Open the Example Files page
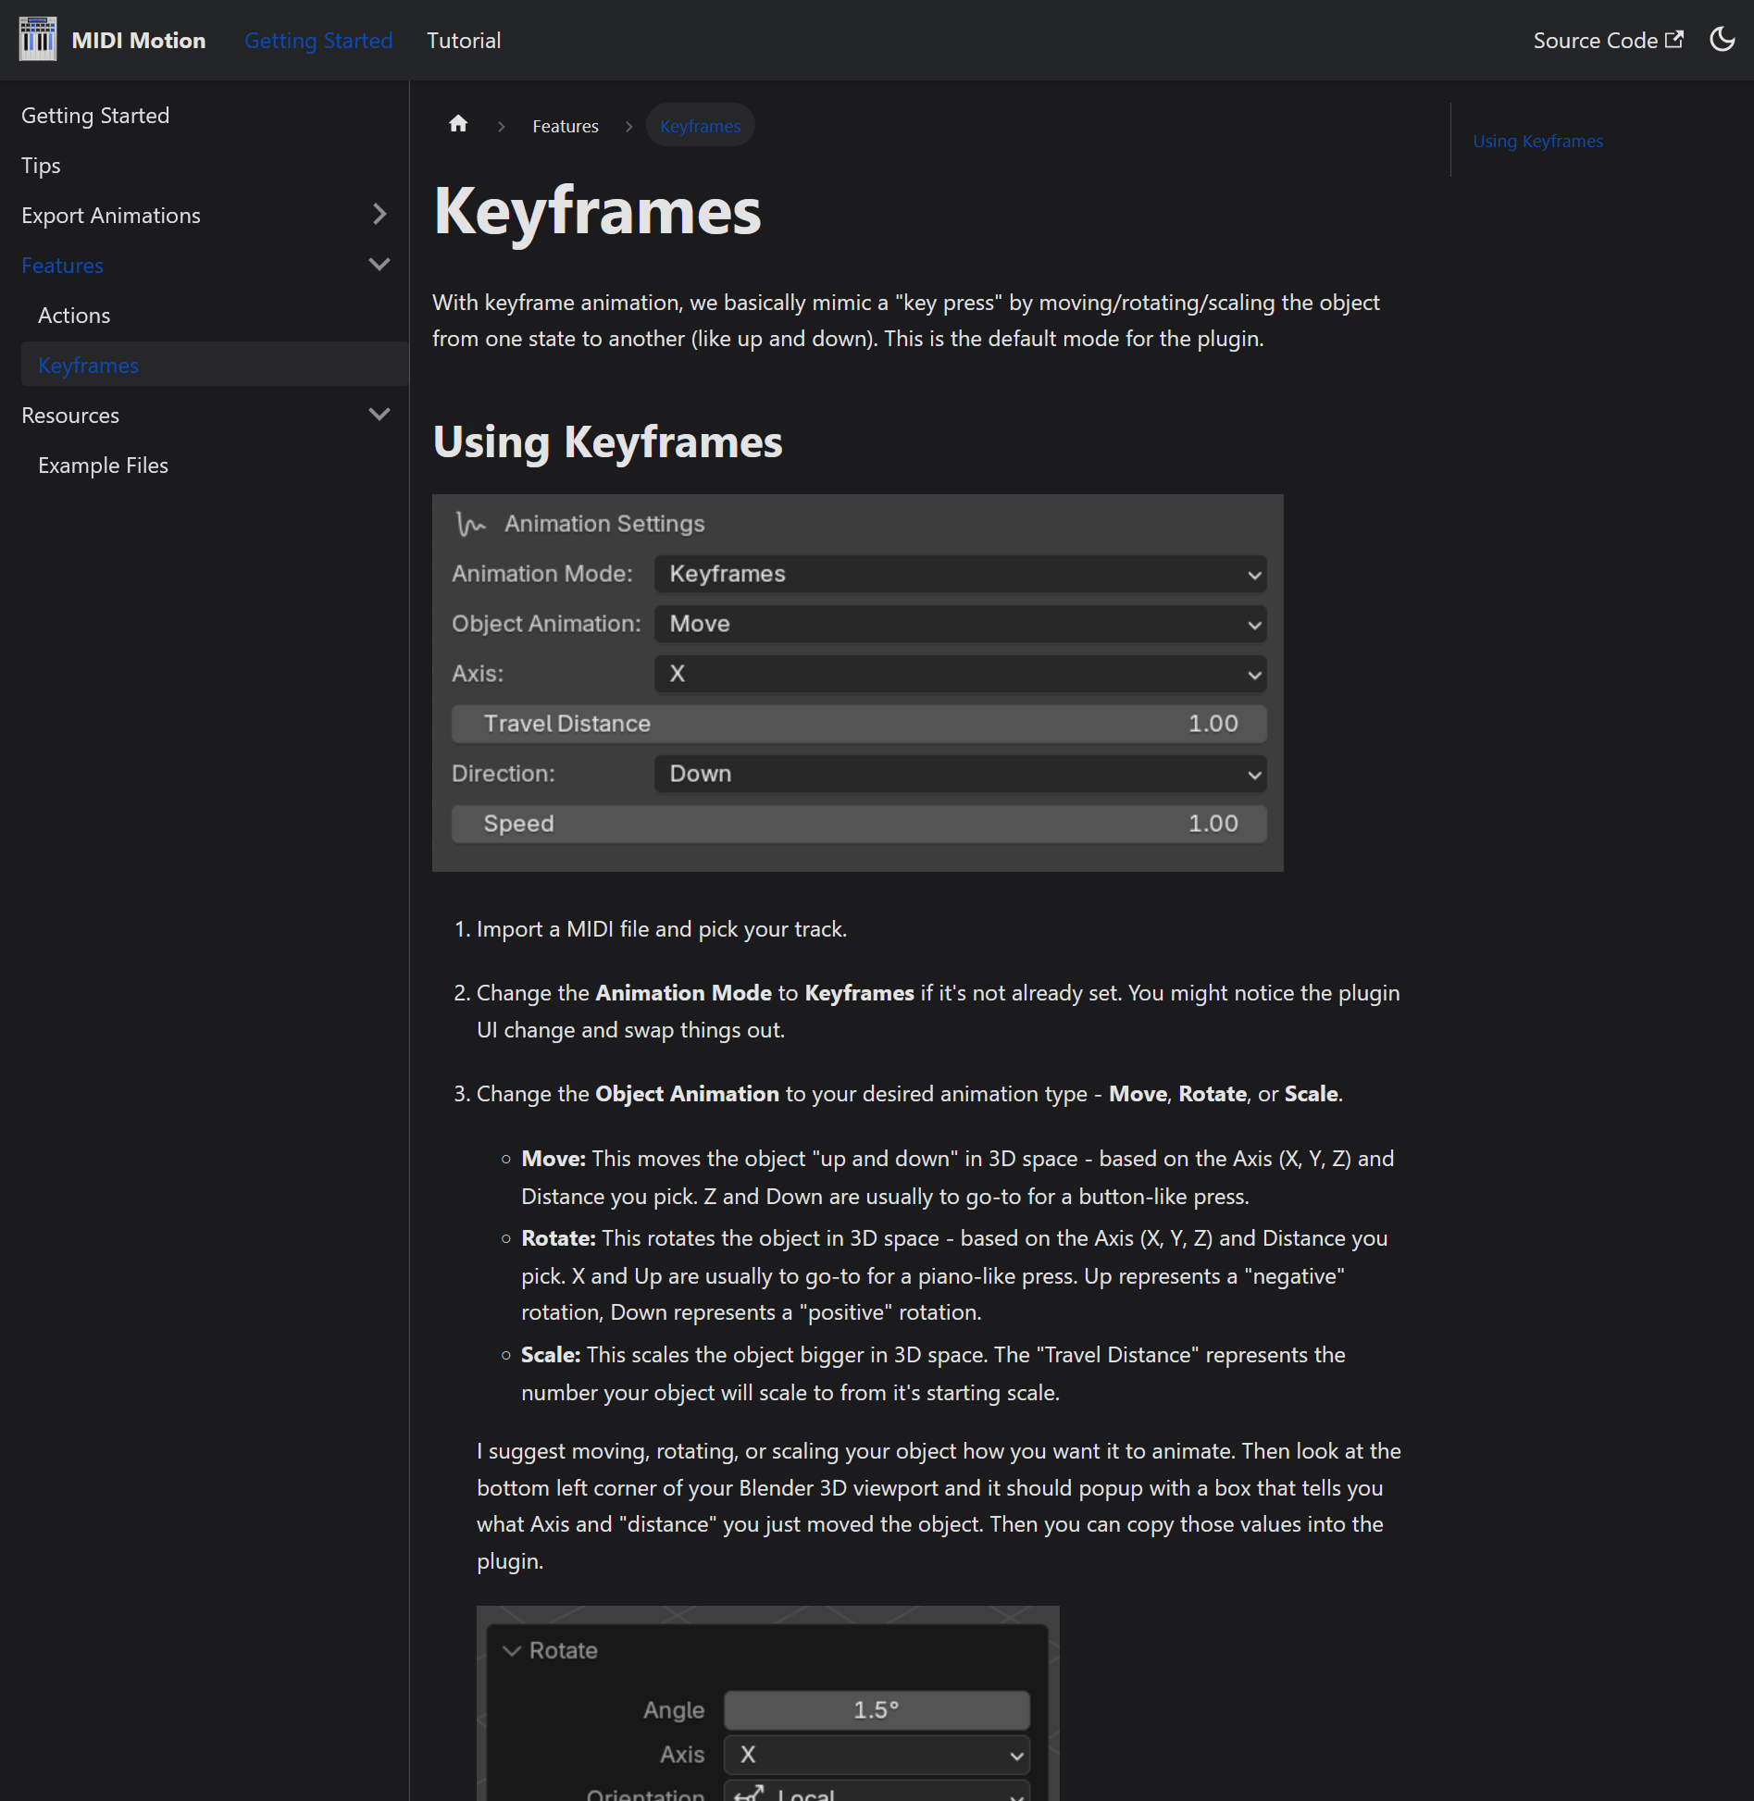Viewport: 1754px width, 1801px height. [103, 465]
